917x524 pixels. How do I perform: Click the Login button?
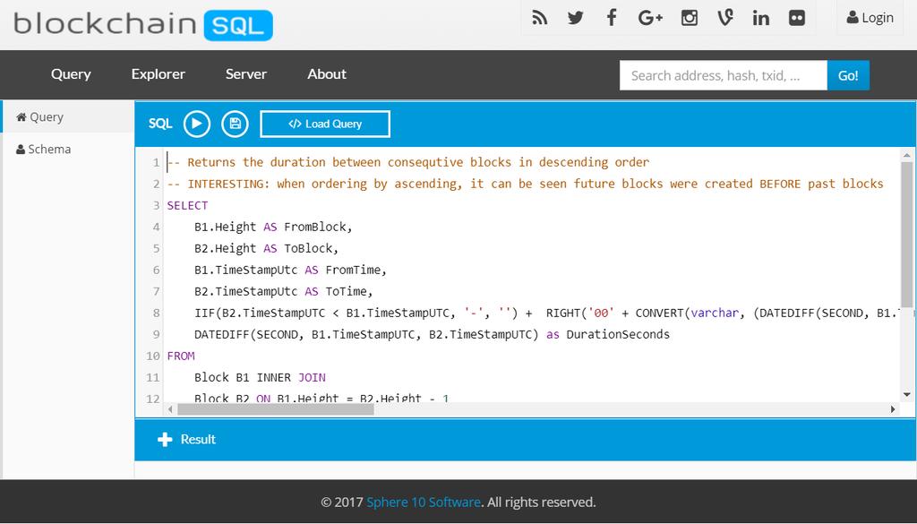[870, 18]
